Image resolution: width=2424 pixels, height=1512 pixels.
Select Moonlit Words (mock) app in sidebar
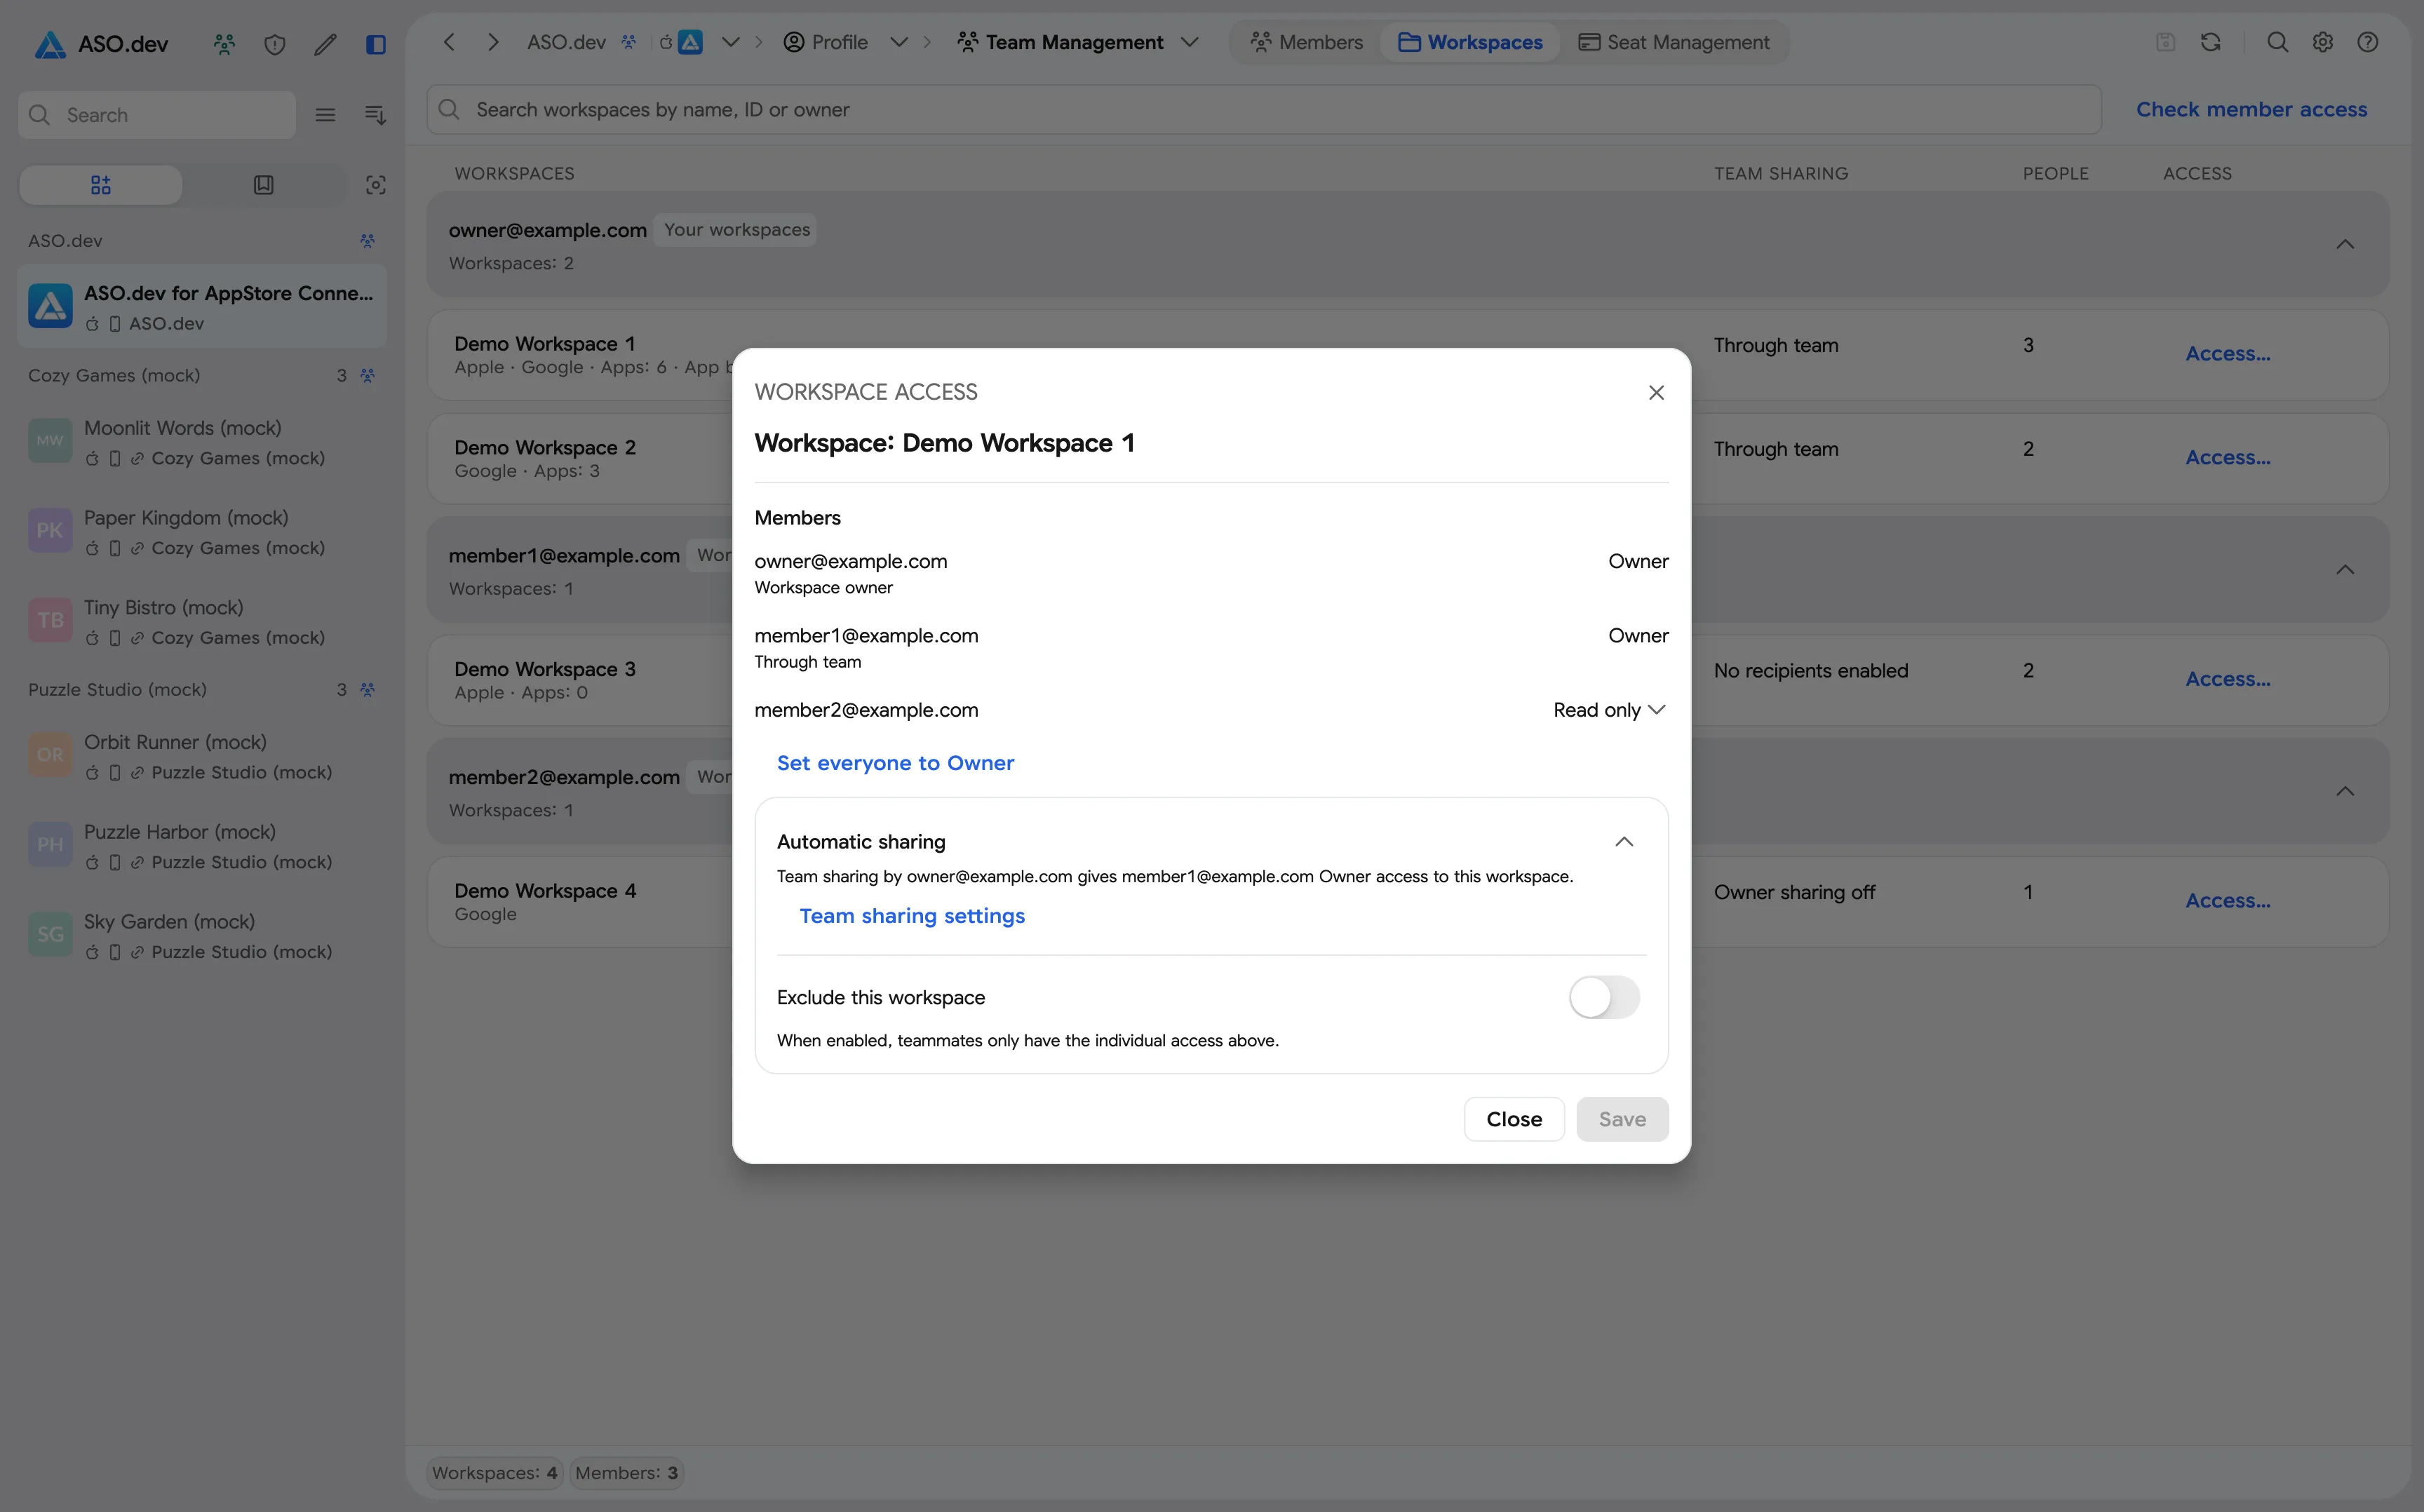[x=202, y=442]
